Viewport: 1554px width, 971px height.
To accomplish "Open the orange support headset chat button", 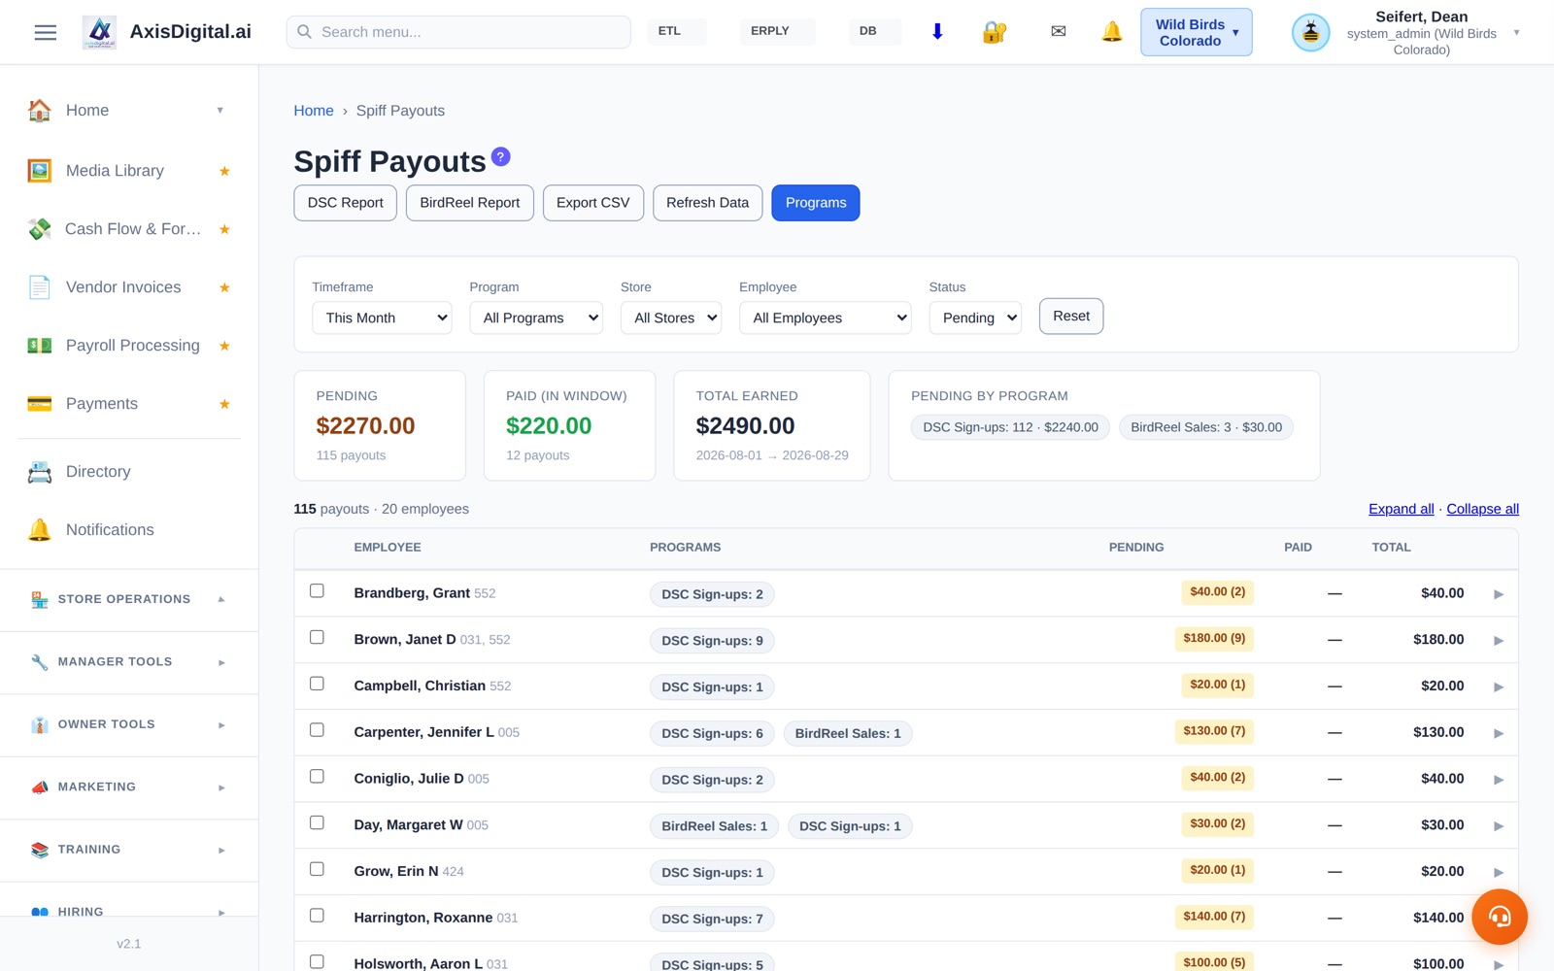I will tap(1500, 917).
